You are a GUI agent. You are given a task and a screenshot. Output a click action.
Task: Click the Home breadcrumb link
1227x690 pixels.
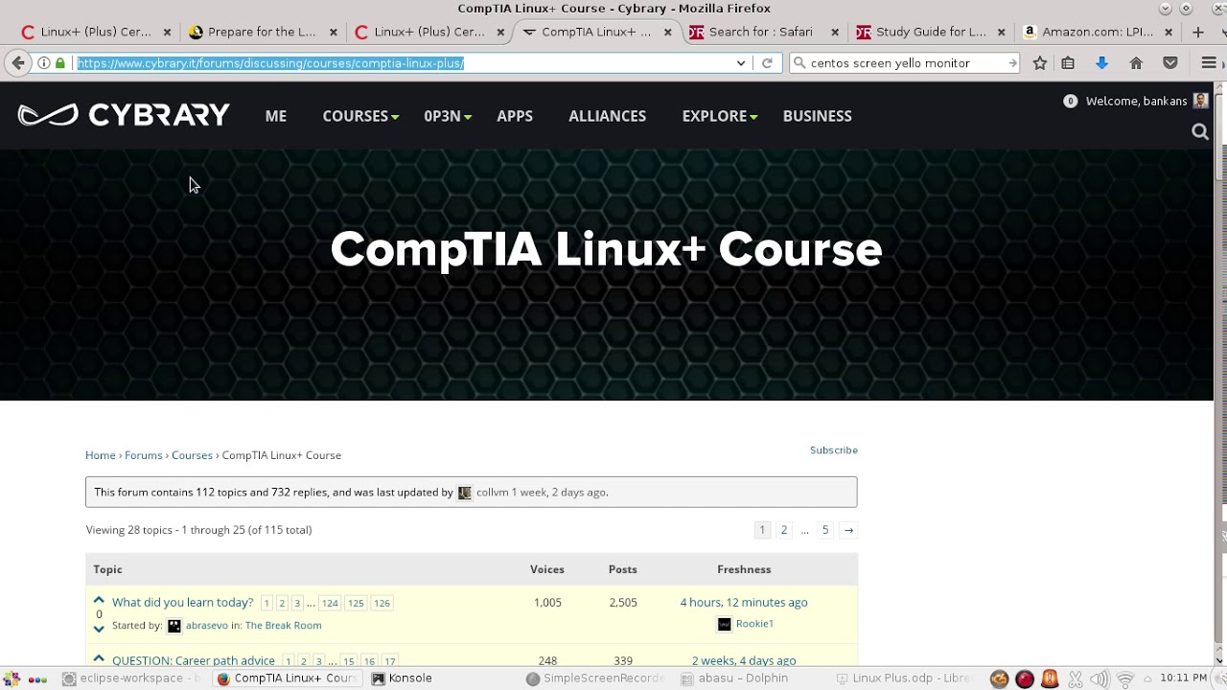pyautogui.click(x=101, y=455)
